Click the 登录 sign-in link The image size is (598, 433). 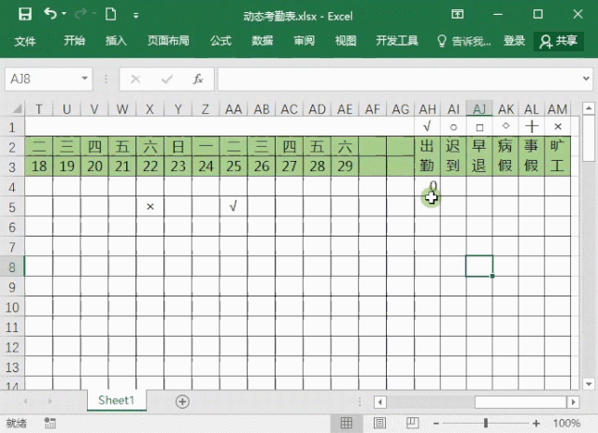pyautogui.click(x=514, y=40)
